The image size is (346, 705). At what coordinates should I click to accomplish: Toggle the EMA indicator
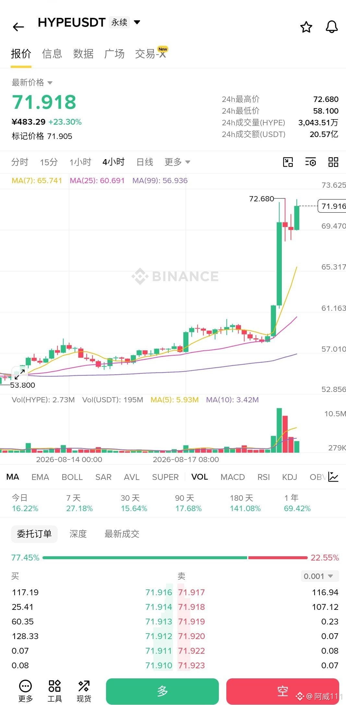click(40, 477)
